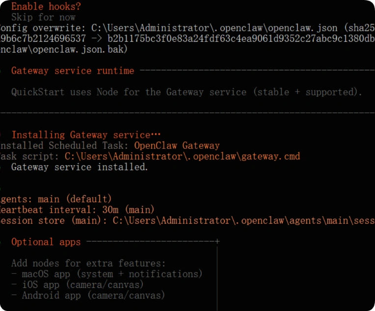Click the iOS app (camera/canvas) entry
The image size is (375, 311).
[82, 284]
